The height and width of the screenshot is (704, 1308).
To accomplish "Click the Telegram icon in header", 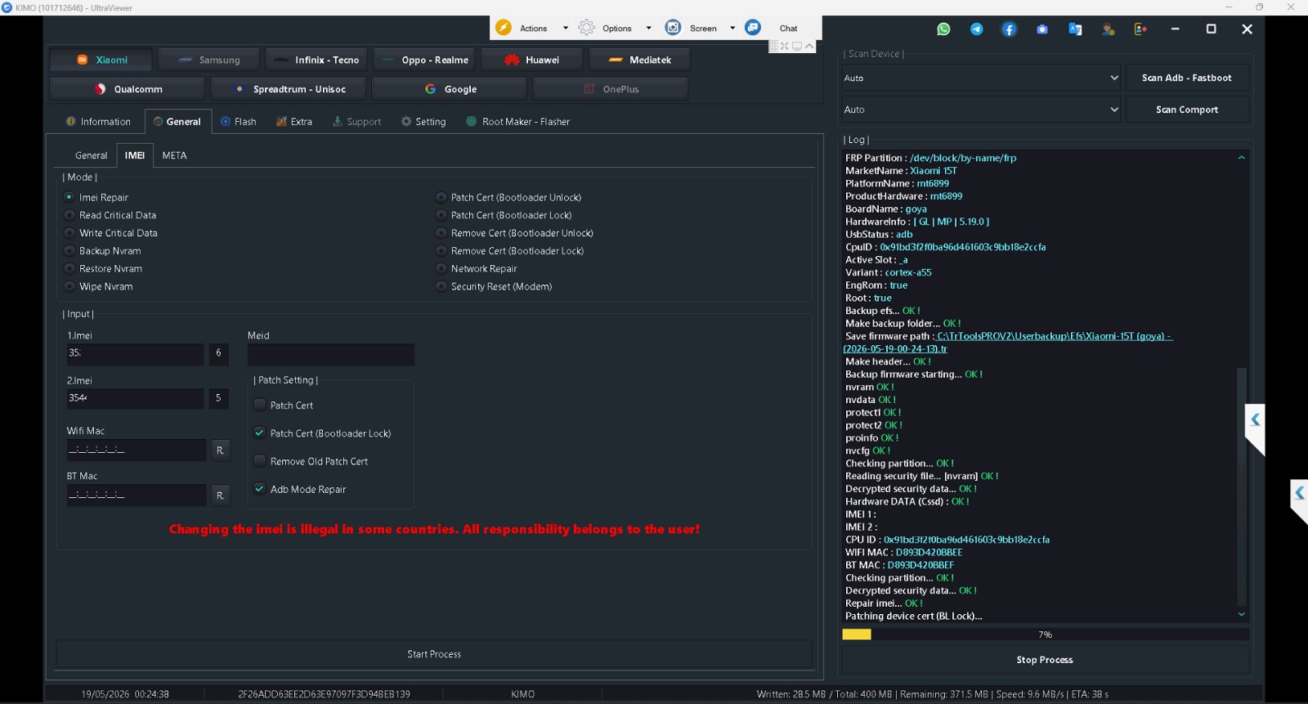I will click(976, 29).
